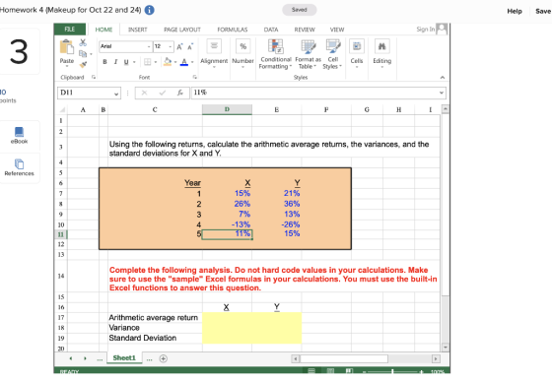Toggle Underline formatting
This screenshot has height=382, width=552.
coord(126,62)
